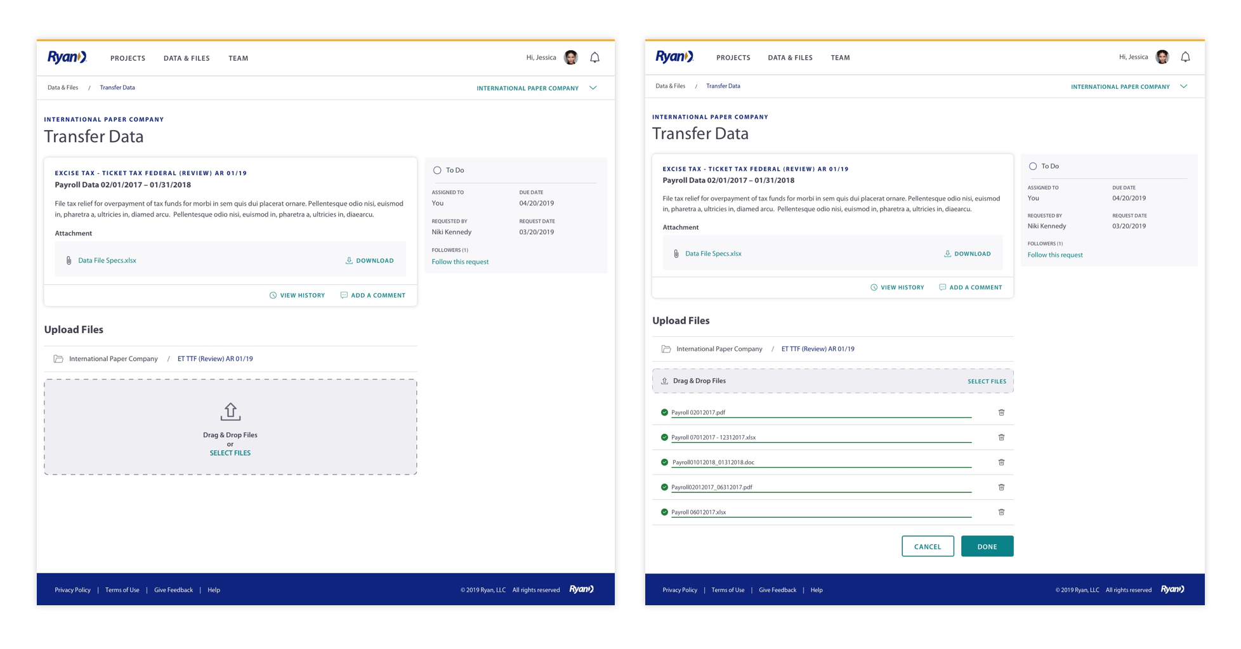Screen dimensions: 1241x649
Task: Click VIEW HISTORY in right screen
Action: click(897, 287)
